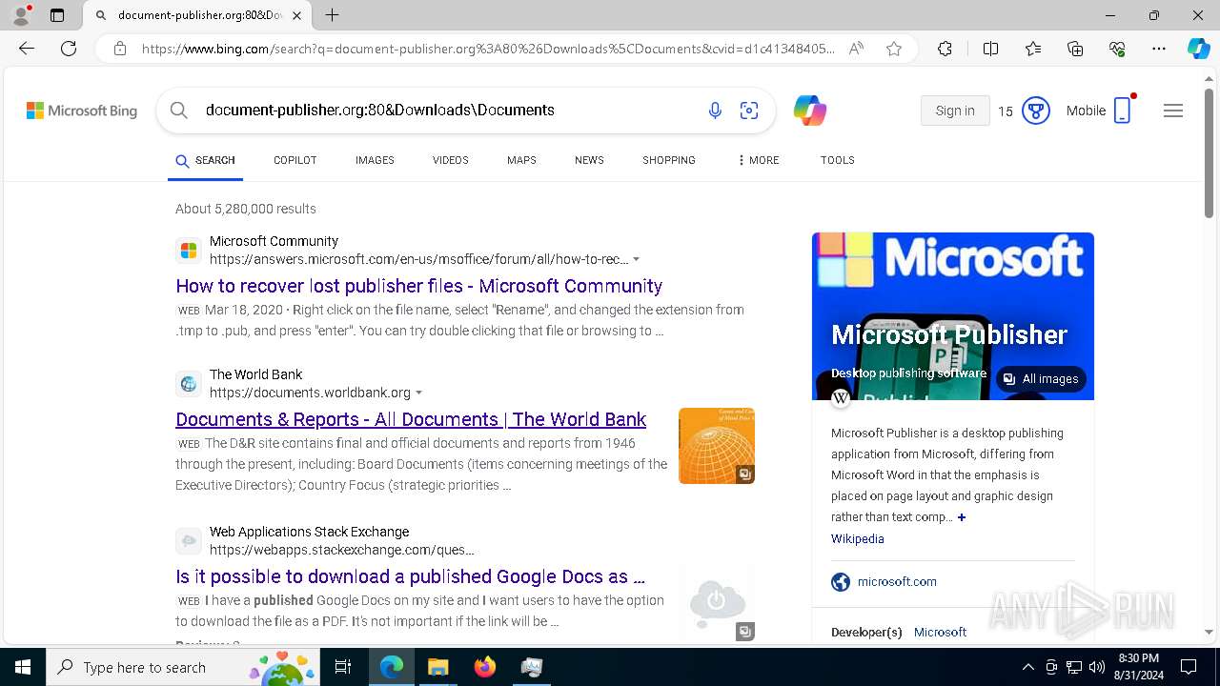Screen dimensions: 1220x686
Task: Open the TOOLS search filter
Action: (837, 160)
